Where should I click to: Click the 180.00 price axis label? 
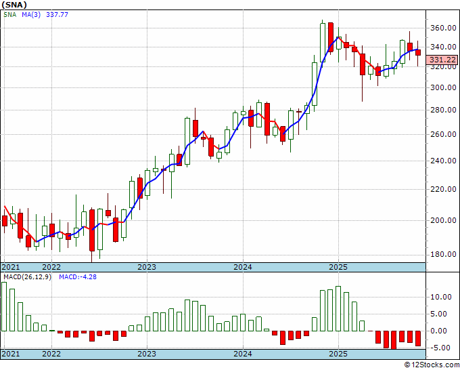(x=443, y=255)
